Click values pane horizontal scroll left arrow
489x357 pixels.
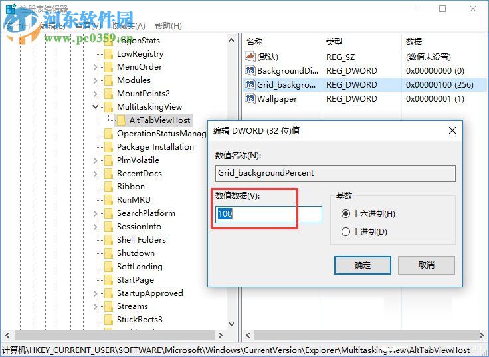point(248,336)
